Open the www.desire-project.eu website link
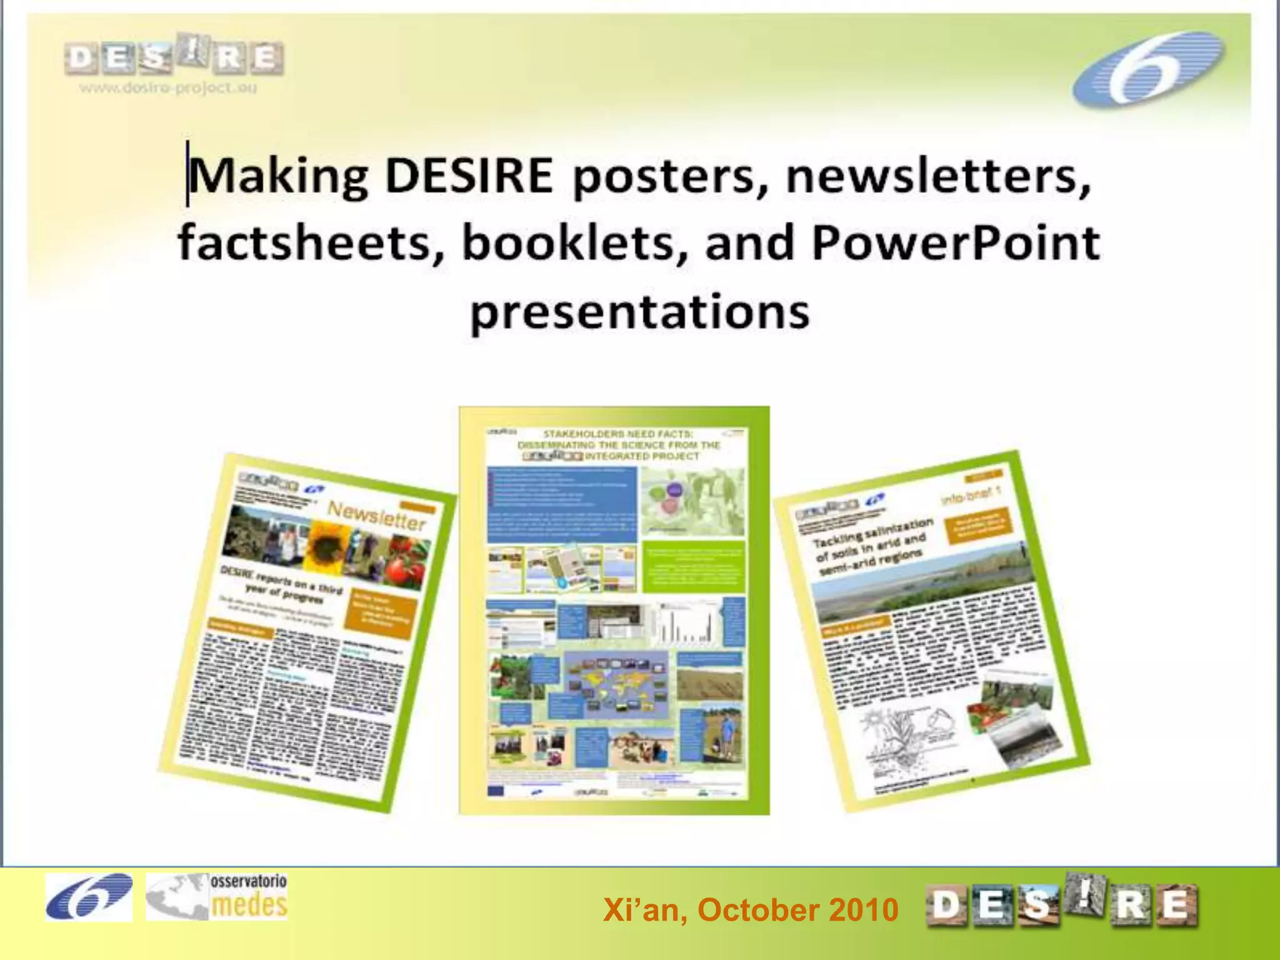1280x960 pixels. [167, 88]
